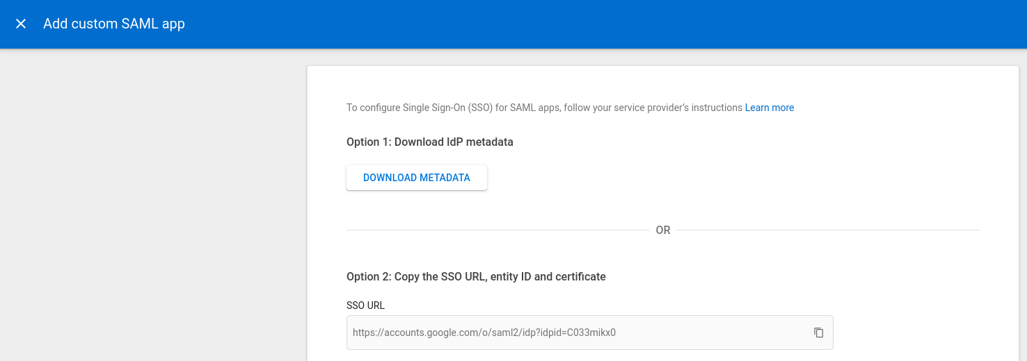The height and width of the screenshot is (361, 1027).
Task: Select the 'Option 1: Download IdP metadata' heading
Action: pos(429,142)
